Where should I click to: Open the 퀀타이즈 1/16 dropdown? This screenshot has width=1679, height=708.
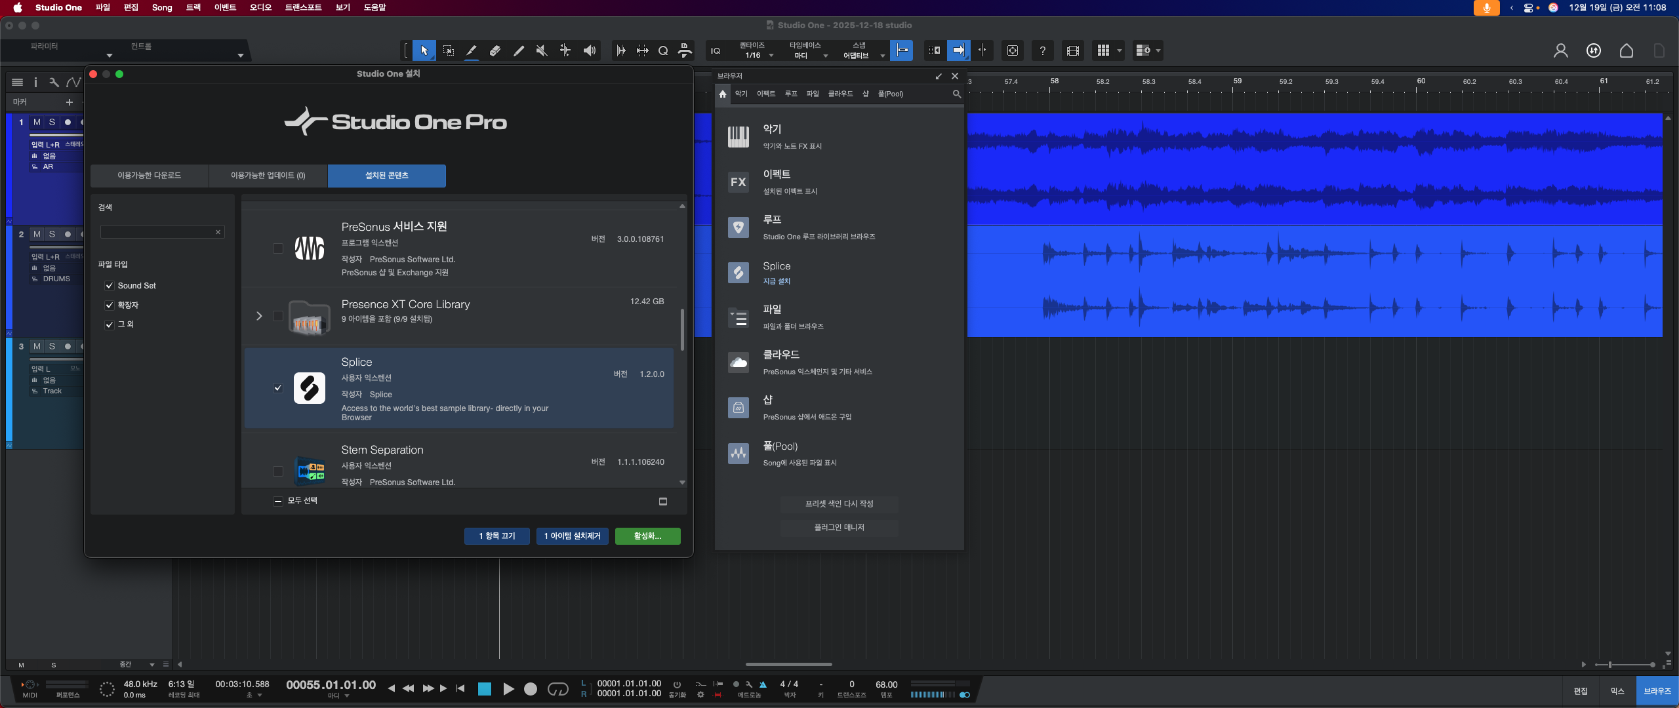(758, 55)
